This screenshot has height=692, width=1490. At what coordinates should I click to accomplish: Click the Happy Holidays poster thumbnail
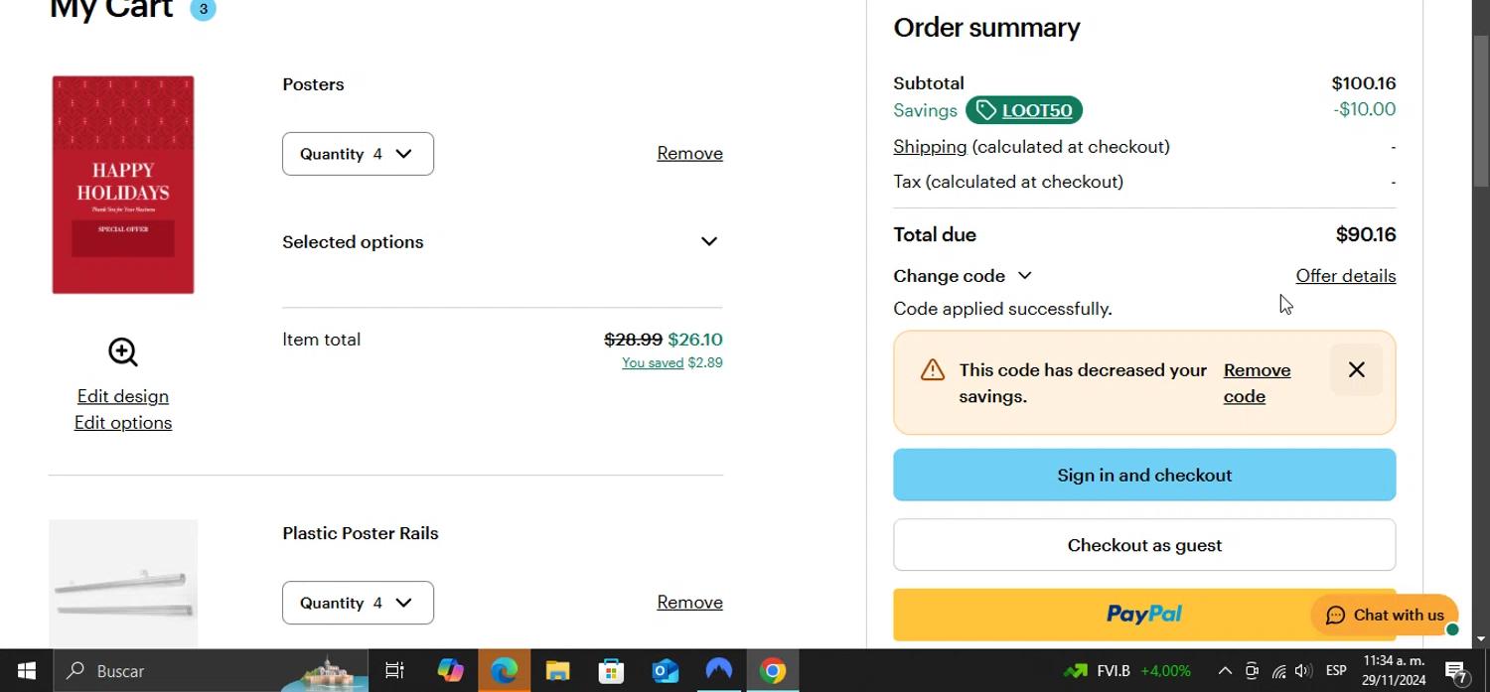(123, 185)
